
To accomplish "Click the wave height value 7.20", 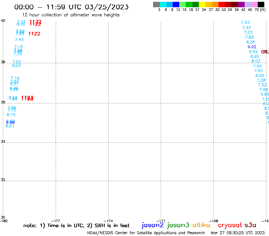I will pyautogui.click(x=248, y=32).
